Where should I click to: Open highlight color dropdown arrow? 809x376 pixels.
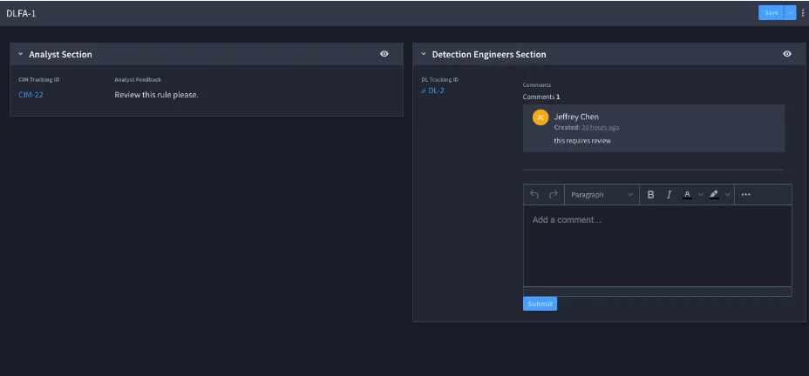(x=727, y=195)
